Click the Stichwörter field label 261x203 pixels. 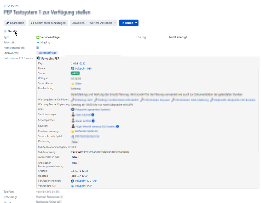point(11,53)
